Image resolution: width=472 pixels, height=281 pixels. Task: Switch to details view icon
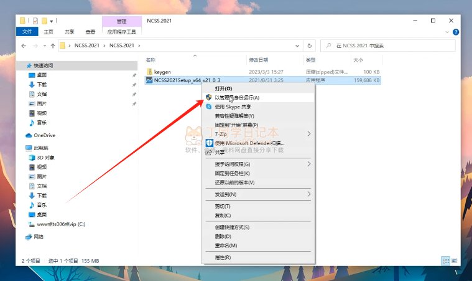[x=445, y=260]
